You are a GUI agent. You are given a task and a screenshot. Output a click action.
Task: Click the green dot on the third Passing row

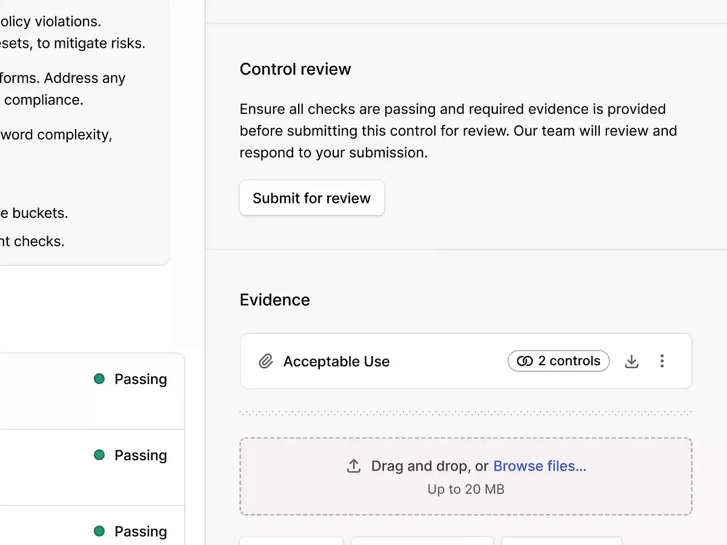[x=99, y=531]
